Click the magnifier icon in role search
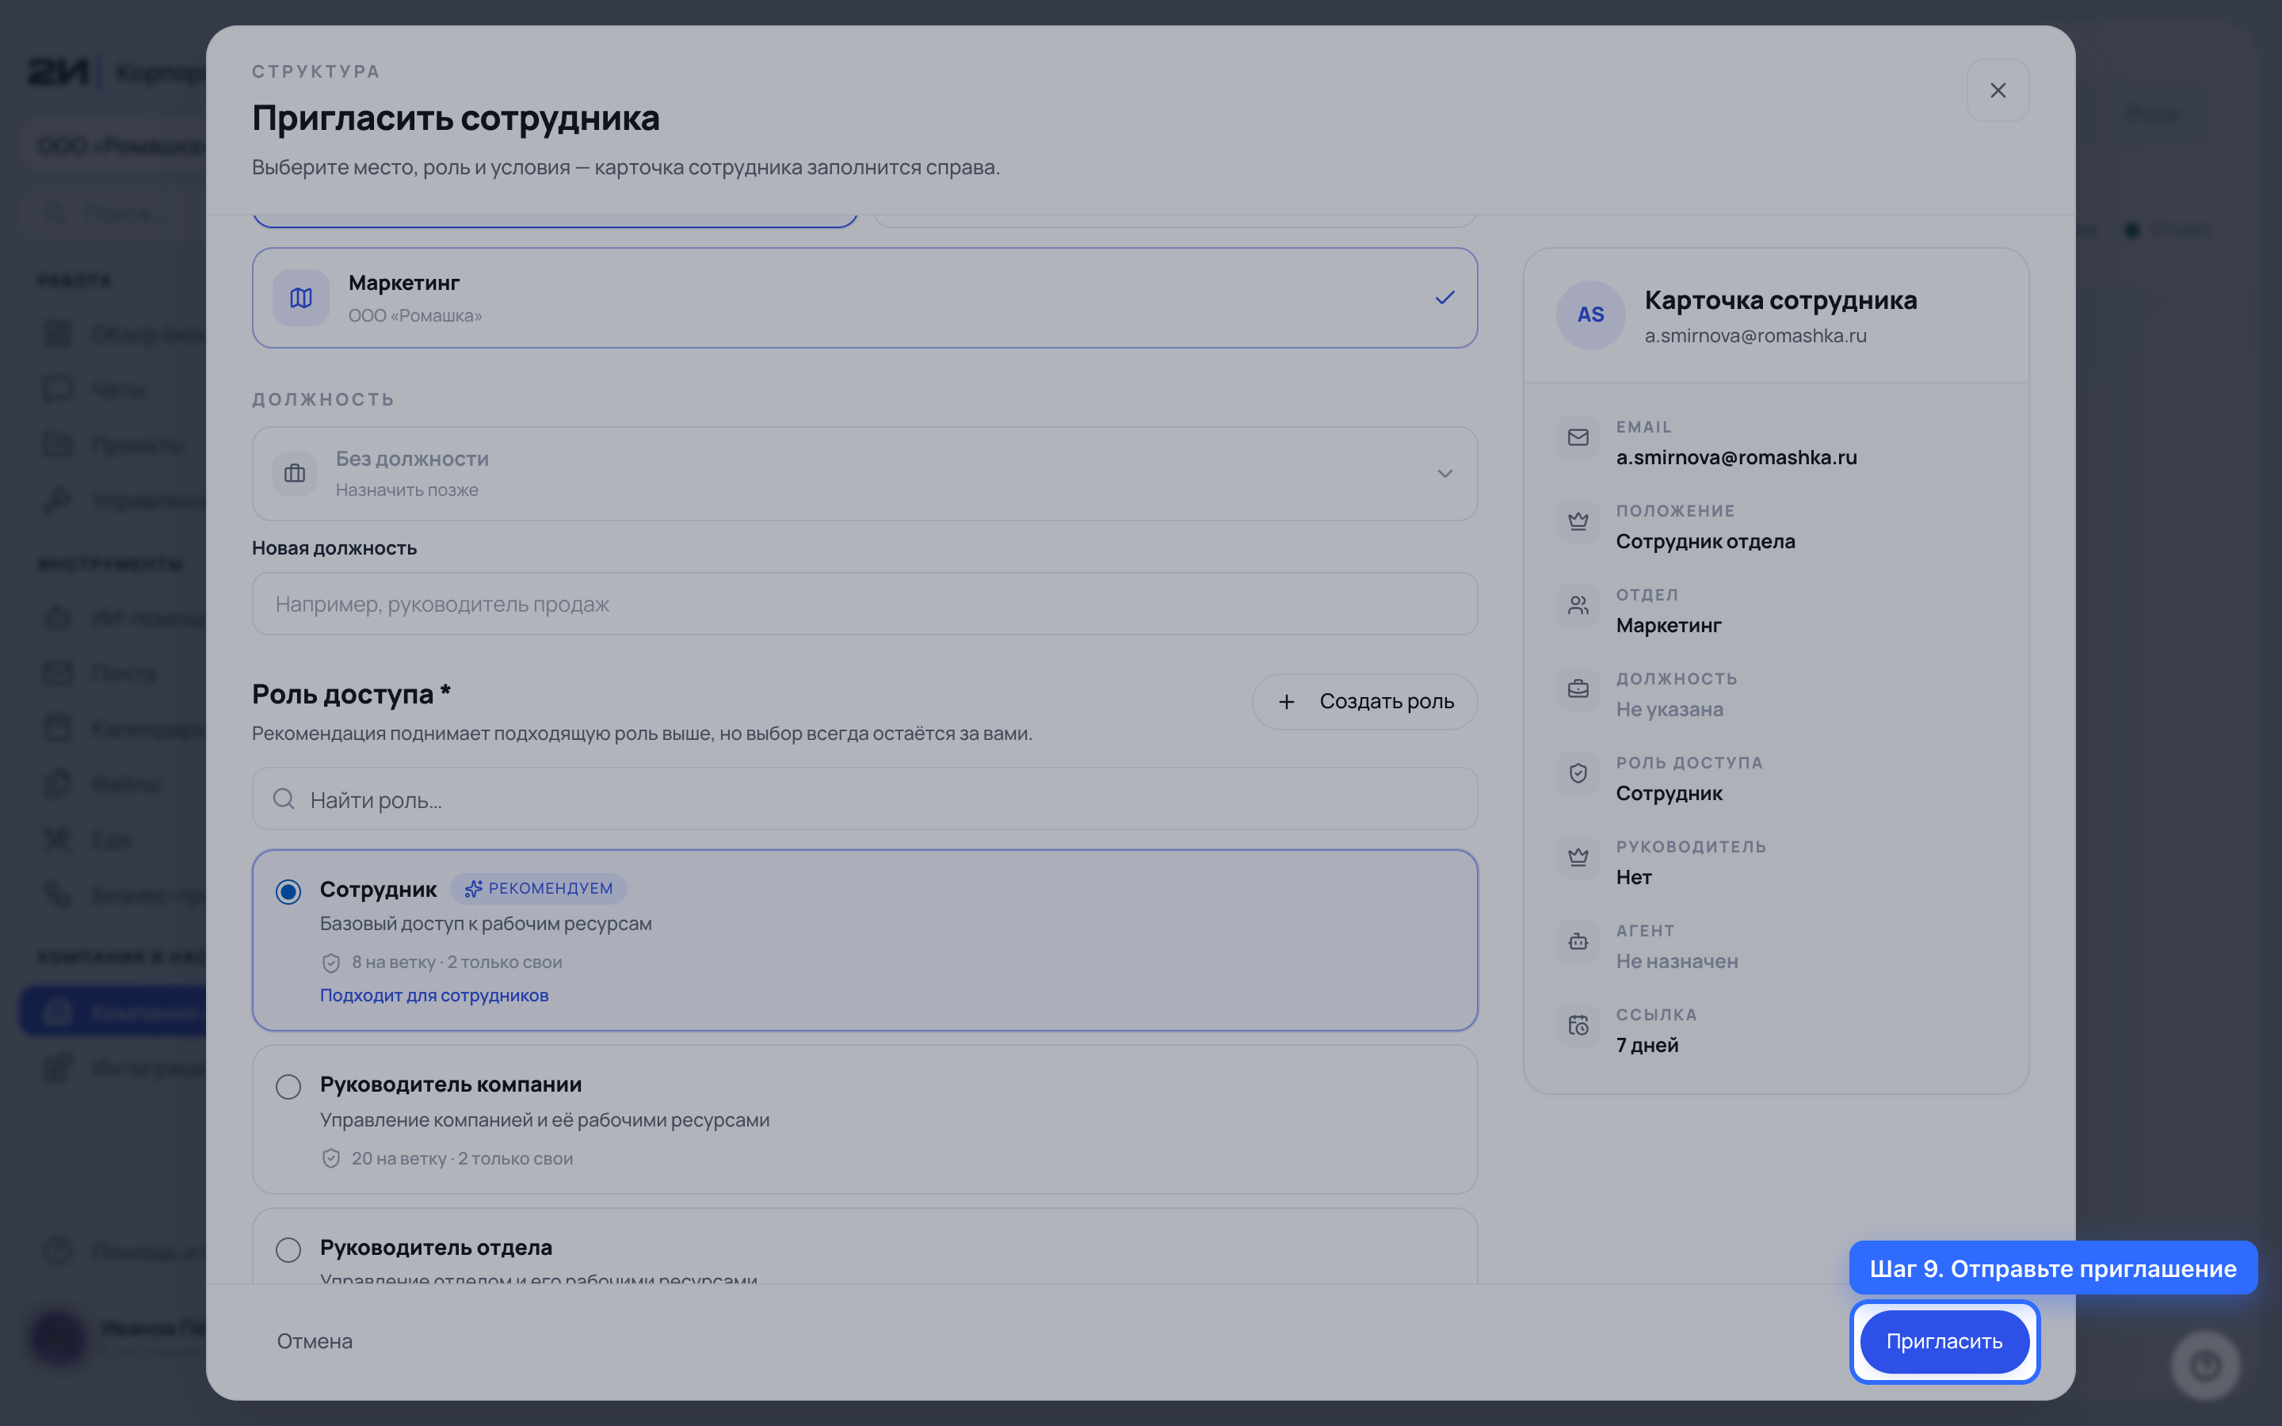The image size is (2282, 1426). tap(284, 800)
